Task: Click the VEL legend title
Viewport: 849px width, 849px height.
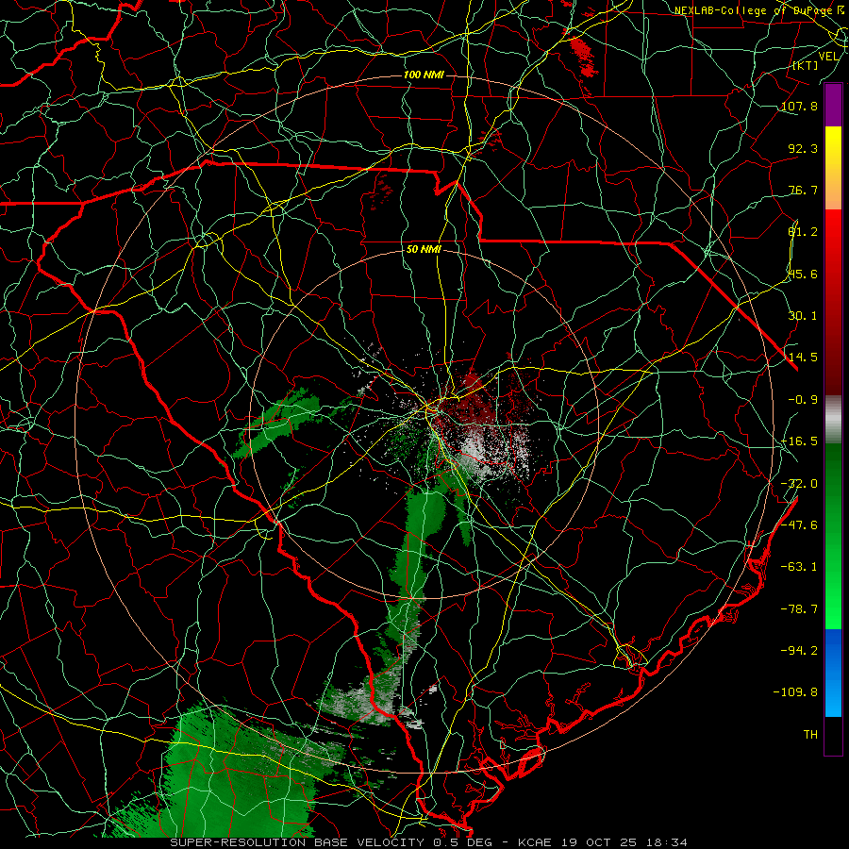Action: coord(828,57)
